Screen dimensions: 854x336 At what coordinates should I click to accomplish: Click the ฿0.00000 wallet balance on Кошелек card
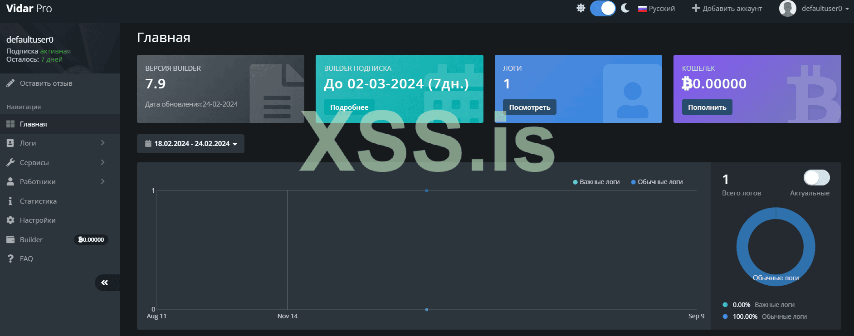714,84
